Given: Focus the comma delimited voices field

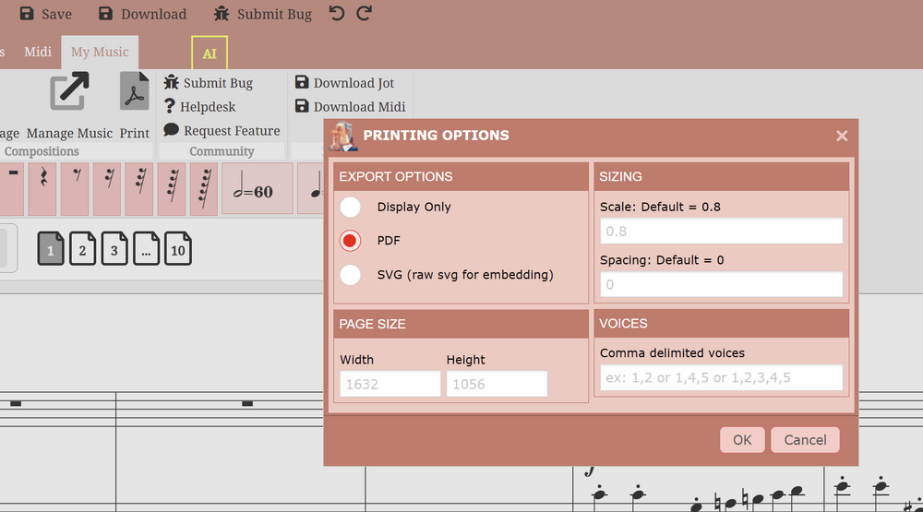Looking at the screenshot, I should pyautogui.click(x=721, y=377).
